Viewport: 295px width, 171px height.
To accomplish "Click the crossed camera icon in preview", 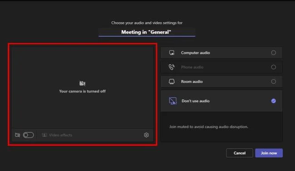I will (x=82, y=83).
